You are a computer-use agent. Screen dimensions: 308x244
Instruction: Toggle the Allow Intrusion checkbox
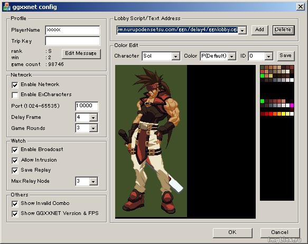[x=15, y=161]
